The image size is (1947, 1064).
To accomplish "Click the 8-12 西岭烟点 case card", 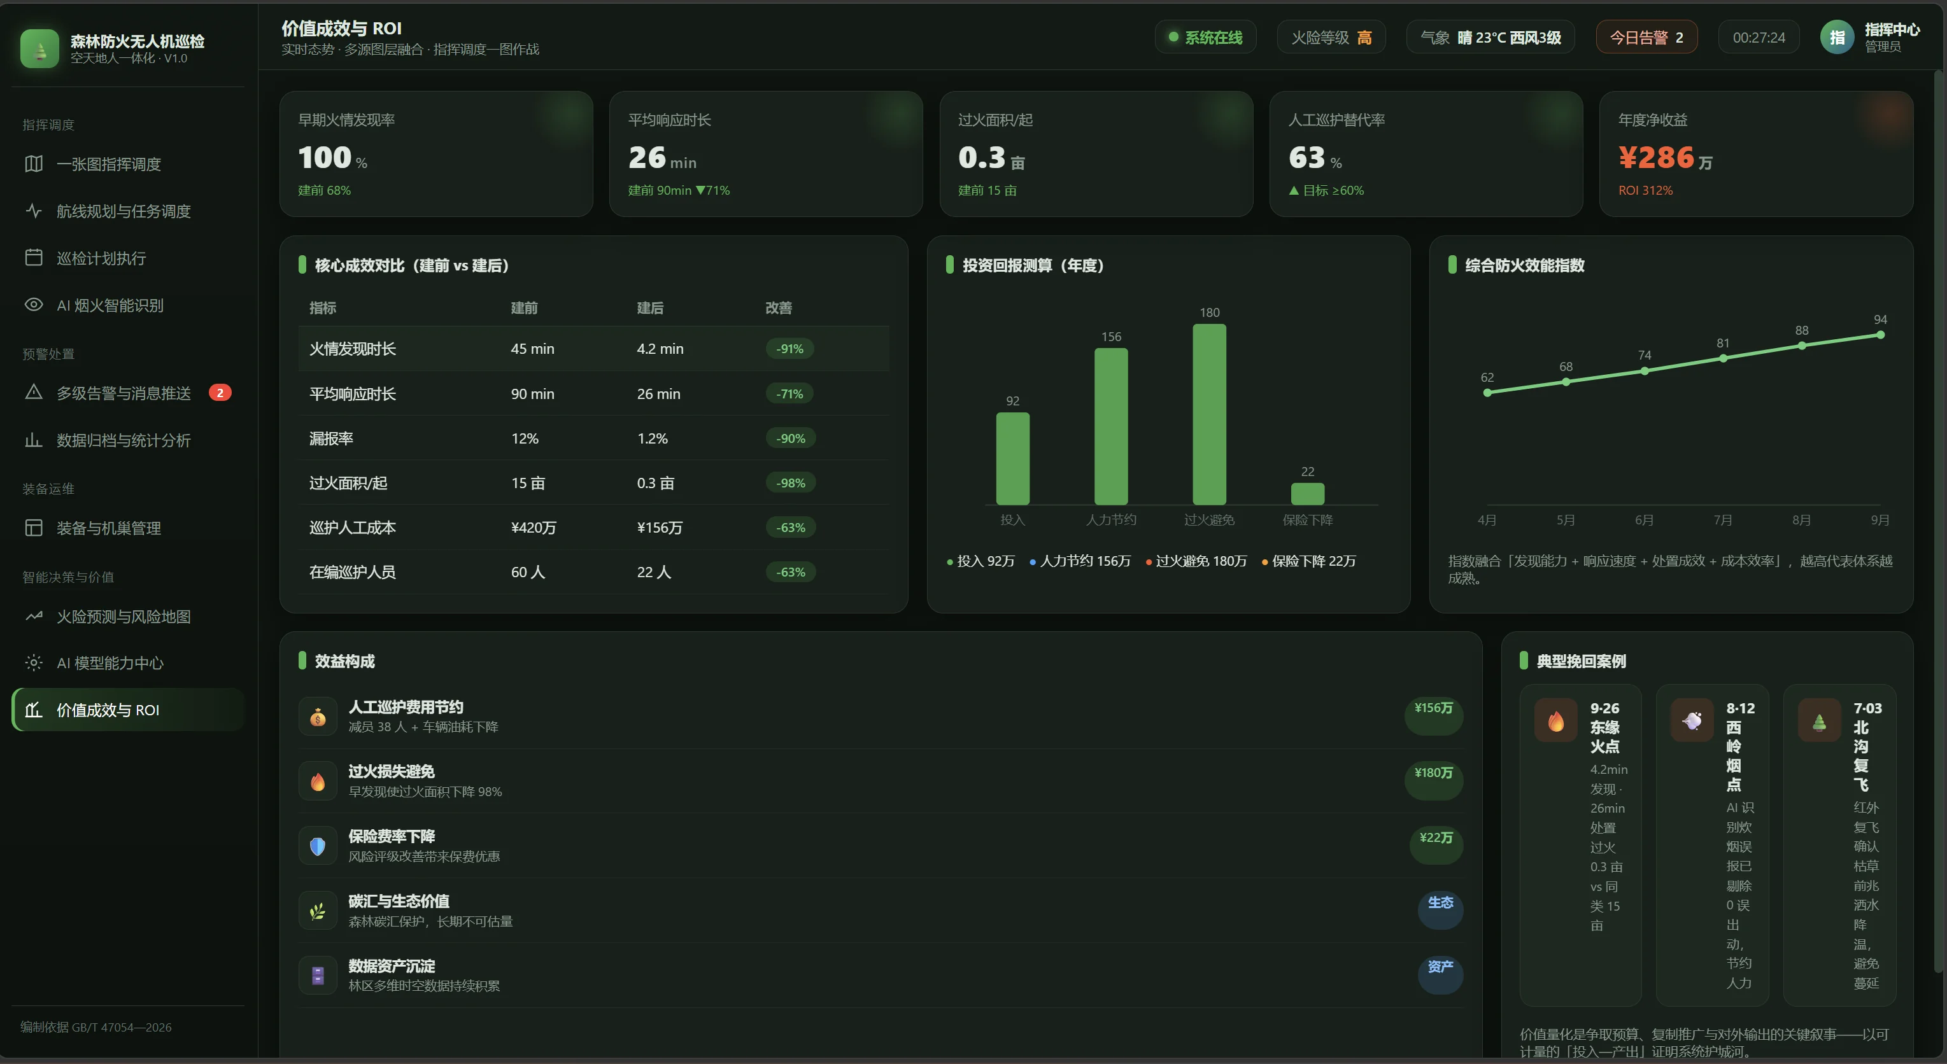I will coord(1712,845).
